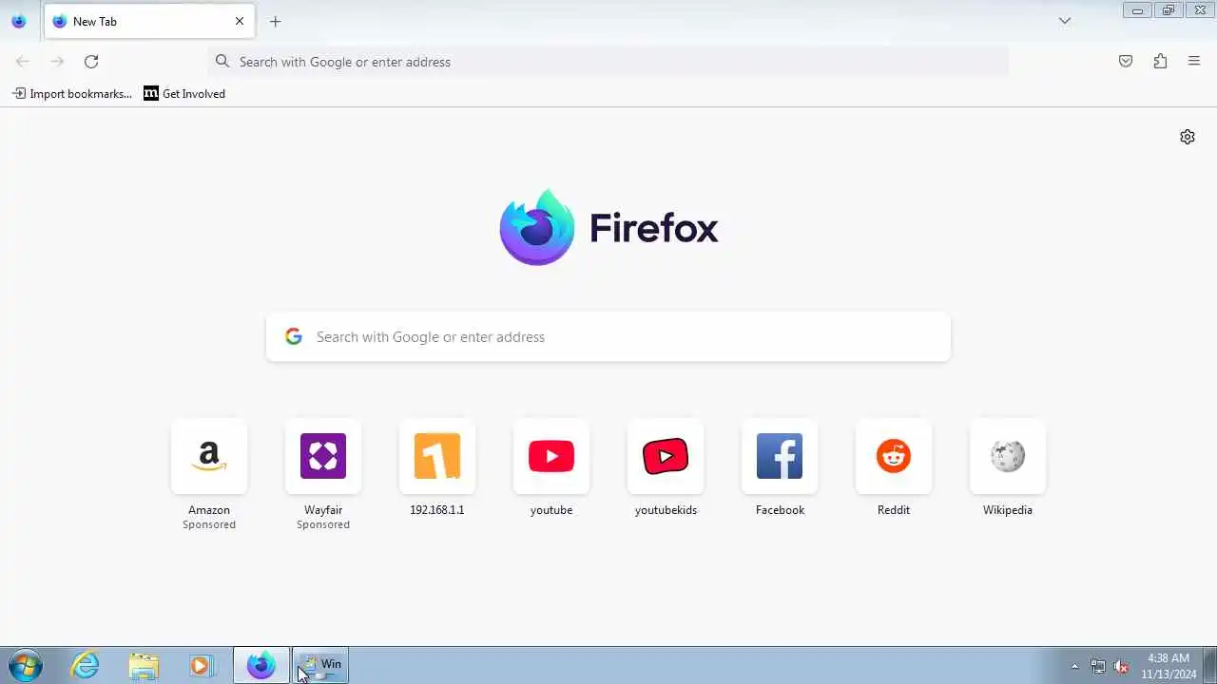Launch Internet Explorer from taskbar
Viewport: 1217px width, 684px height.
(x=86, y=665)
